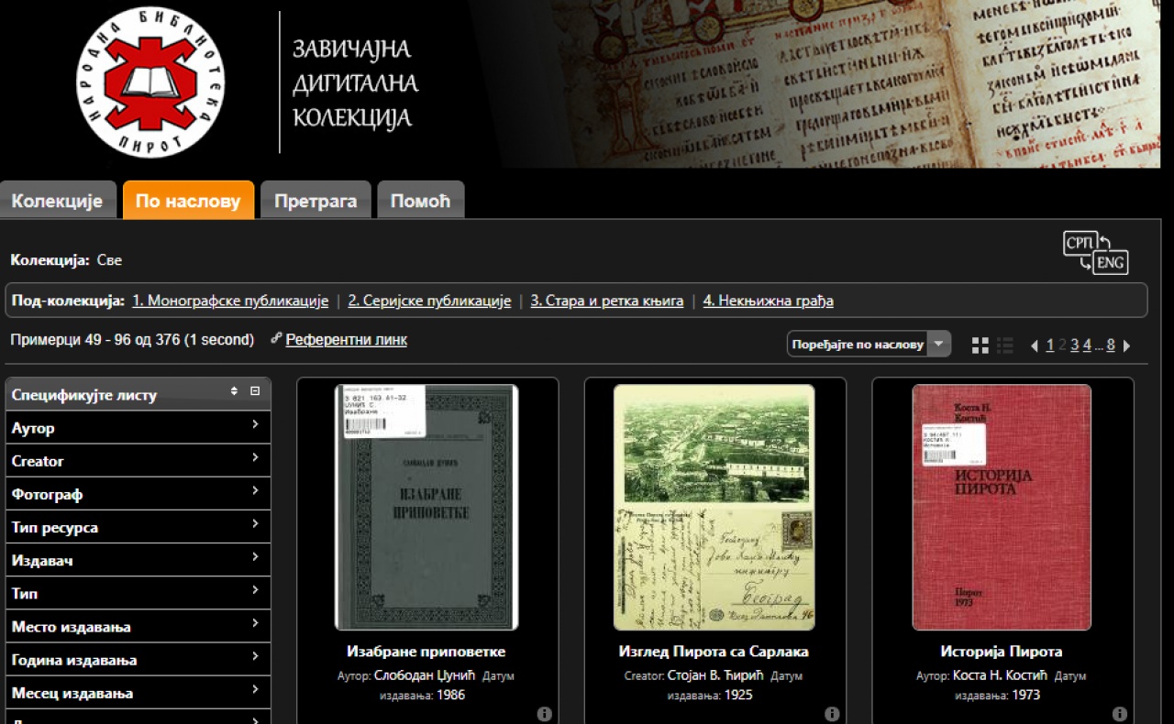
Task: Open the Колекције tab
Action: [57, 202]
